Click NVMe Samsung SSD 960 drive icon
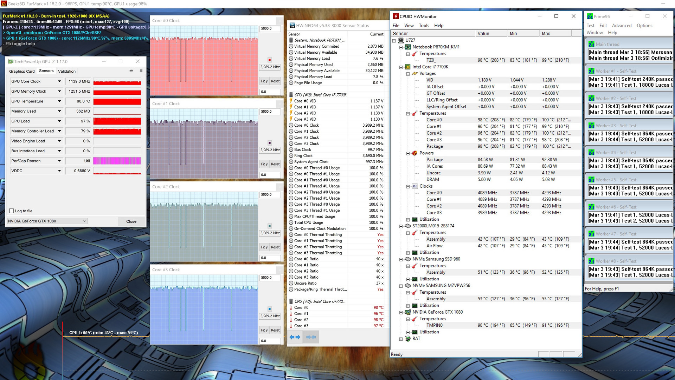Viewport: 675px width, 380px height. pos(408,259)
